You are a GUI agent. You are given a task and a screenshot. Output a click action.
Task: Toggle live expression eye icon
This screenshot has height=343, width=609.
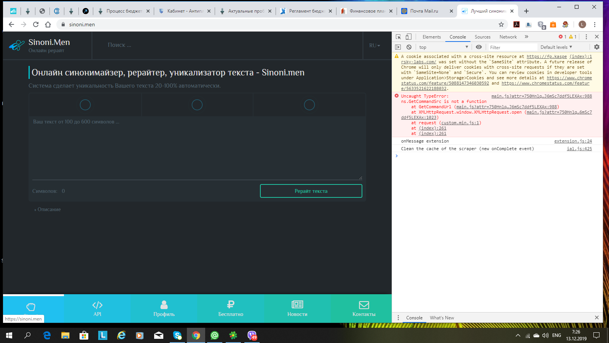[479, 47]
